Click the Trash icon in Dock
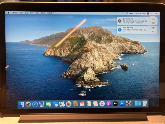 [145, 103]
